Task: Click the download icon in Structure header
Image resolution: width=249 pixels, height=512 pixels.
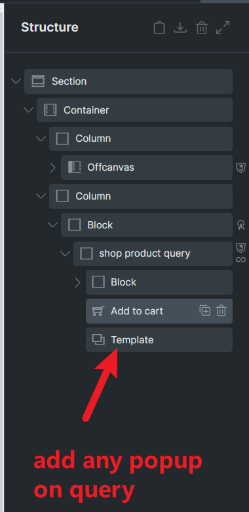Action: point(180,28)
